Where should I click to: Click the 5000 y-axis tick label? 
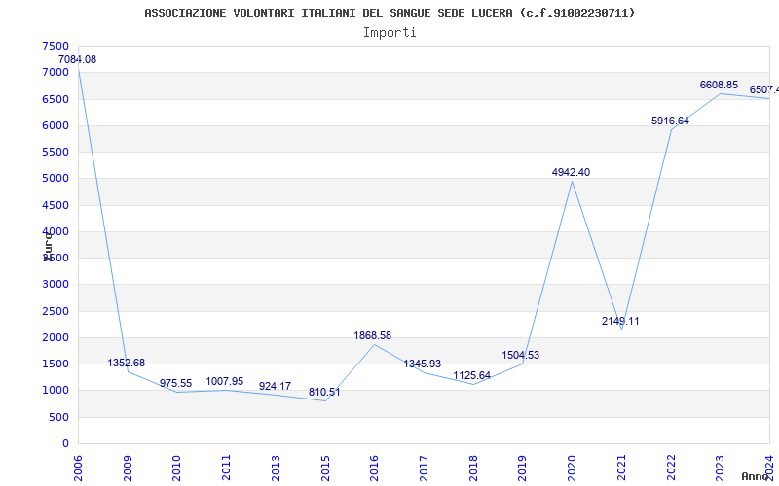pos(56,179)
